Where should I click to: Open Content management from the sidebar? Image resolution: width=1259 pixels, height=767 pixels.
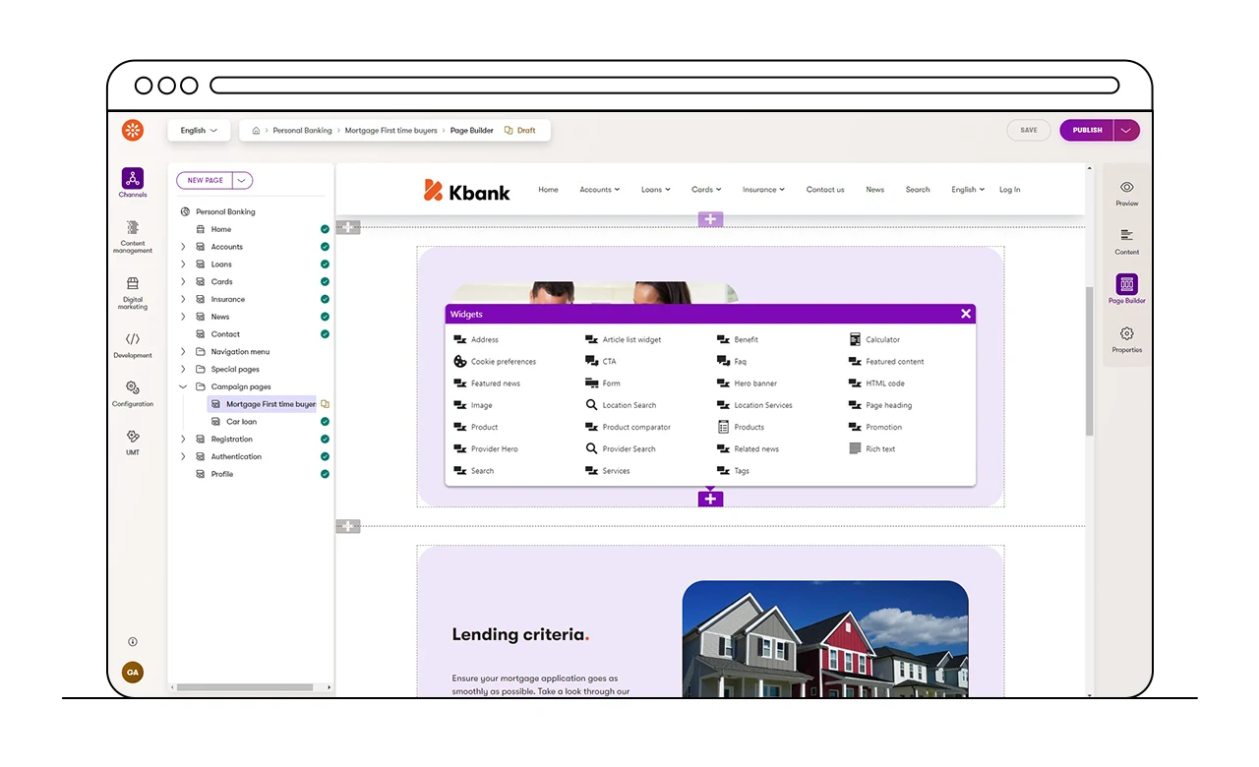click(x=133, y=228)
